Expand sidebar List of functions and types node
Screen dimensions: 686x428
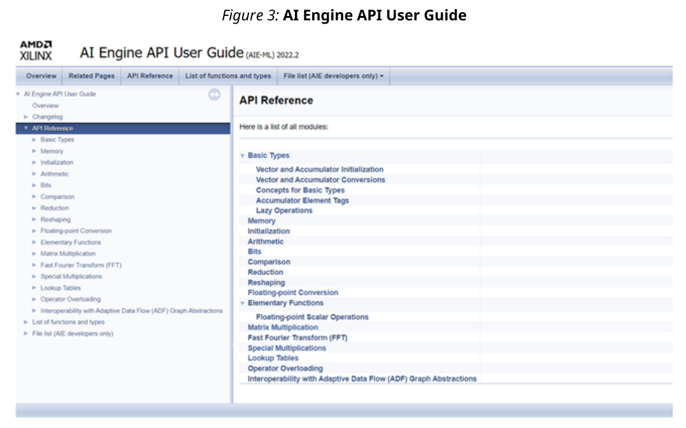click(x=26, y=322)
